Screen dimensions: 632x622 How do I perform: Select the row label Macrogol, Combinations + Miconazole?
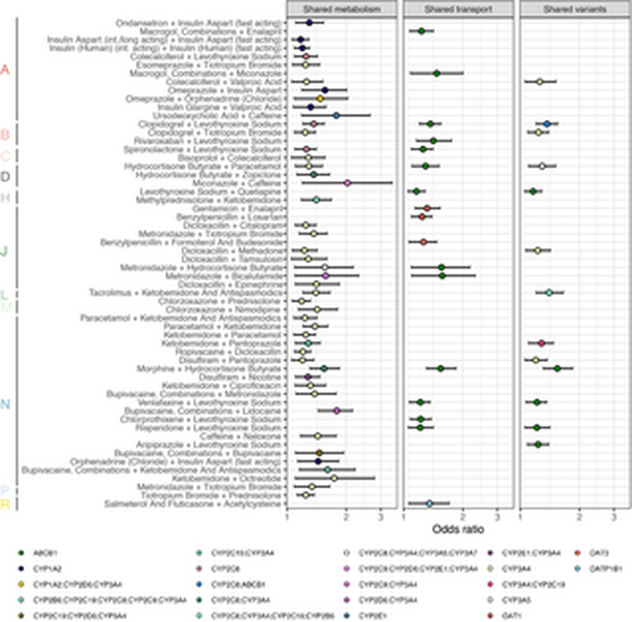[205, 73]
